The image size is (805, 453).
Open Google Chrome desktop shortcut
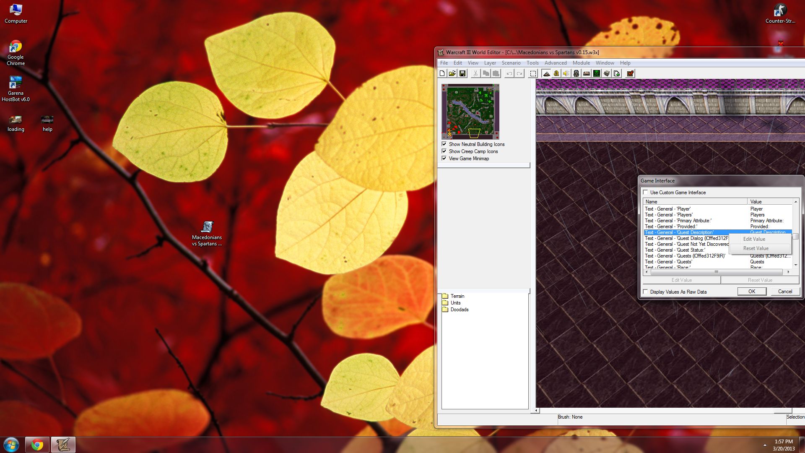click(x=16, y=52)
